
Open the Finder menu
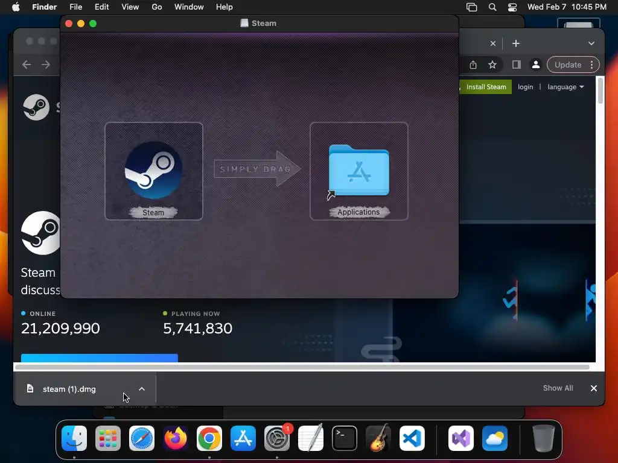coord(44,7)
